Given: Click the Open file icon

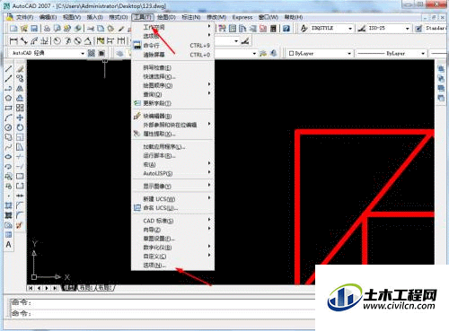Looking at the screenshot, I should pyautogui.click(x=24, y=29).
